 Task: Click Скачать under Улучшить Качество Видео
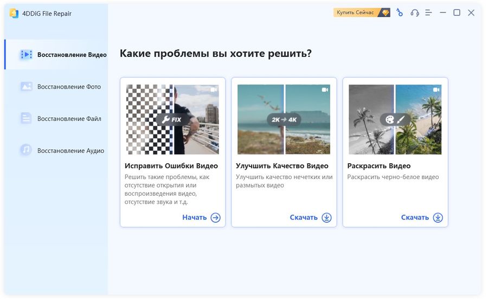pos(304,217)
